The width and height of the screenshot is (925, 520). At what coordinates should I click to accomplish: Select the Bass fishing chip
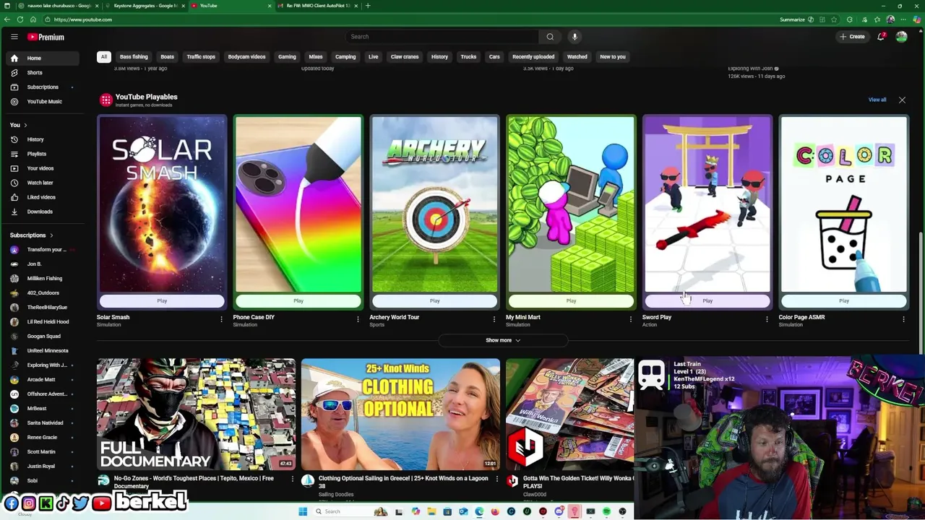click(134, 57)
